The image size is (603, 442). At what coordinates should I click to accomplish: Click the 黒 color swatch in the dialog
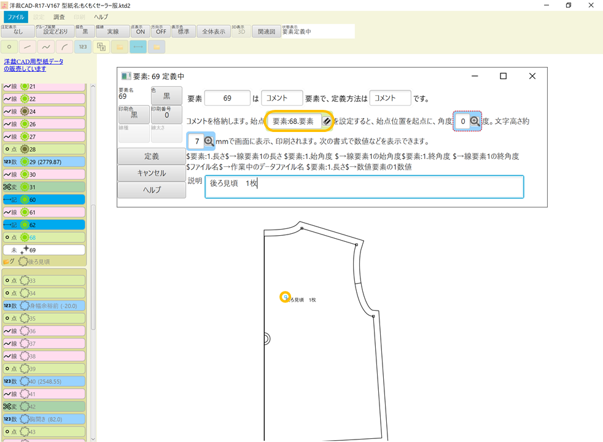(166, 95)
